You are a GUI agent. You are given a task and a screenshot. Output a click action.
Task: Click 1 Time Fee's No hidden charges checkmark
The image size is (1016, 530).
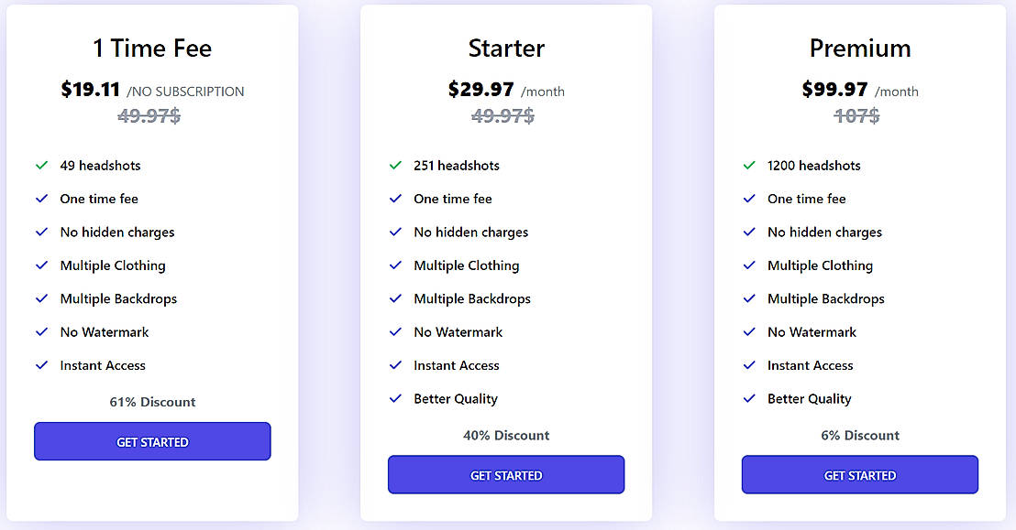tap(41, 233)
